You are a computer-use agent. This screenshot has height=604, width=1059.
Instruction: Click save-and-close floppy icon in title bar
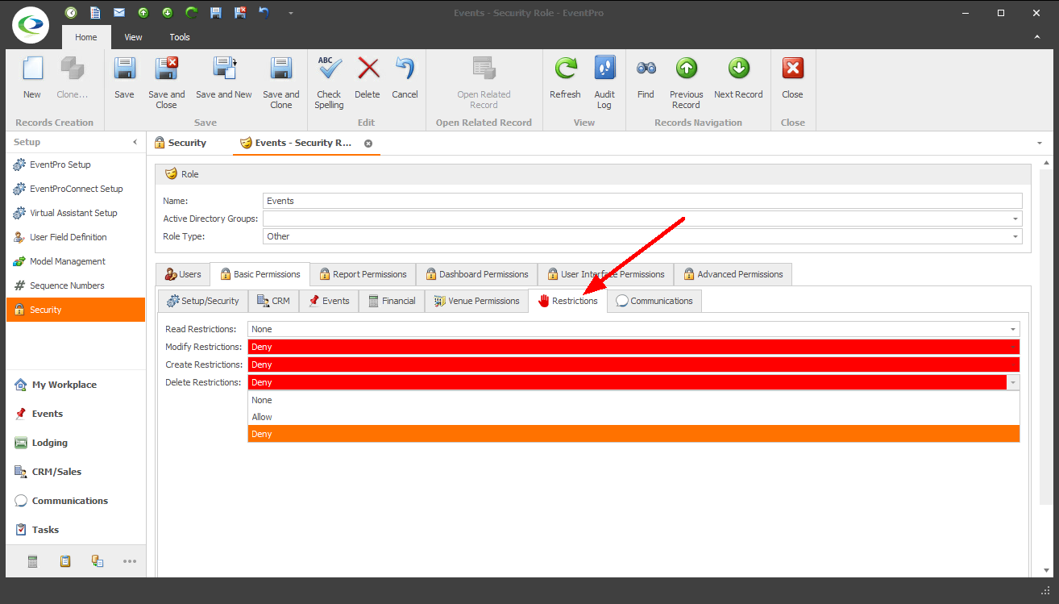(x=240, y=13)
